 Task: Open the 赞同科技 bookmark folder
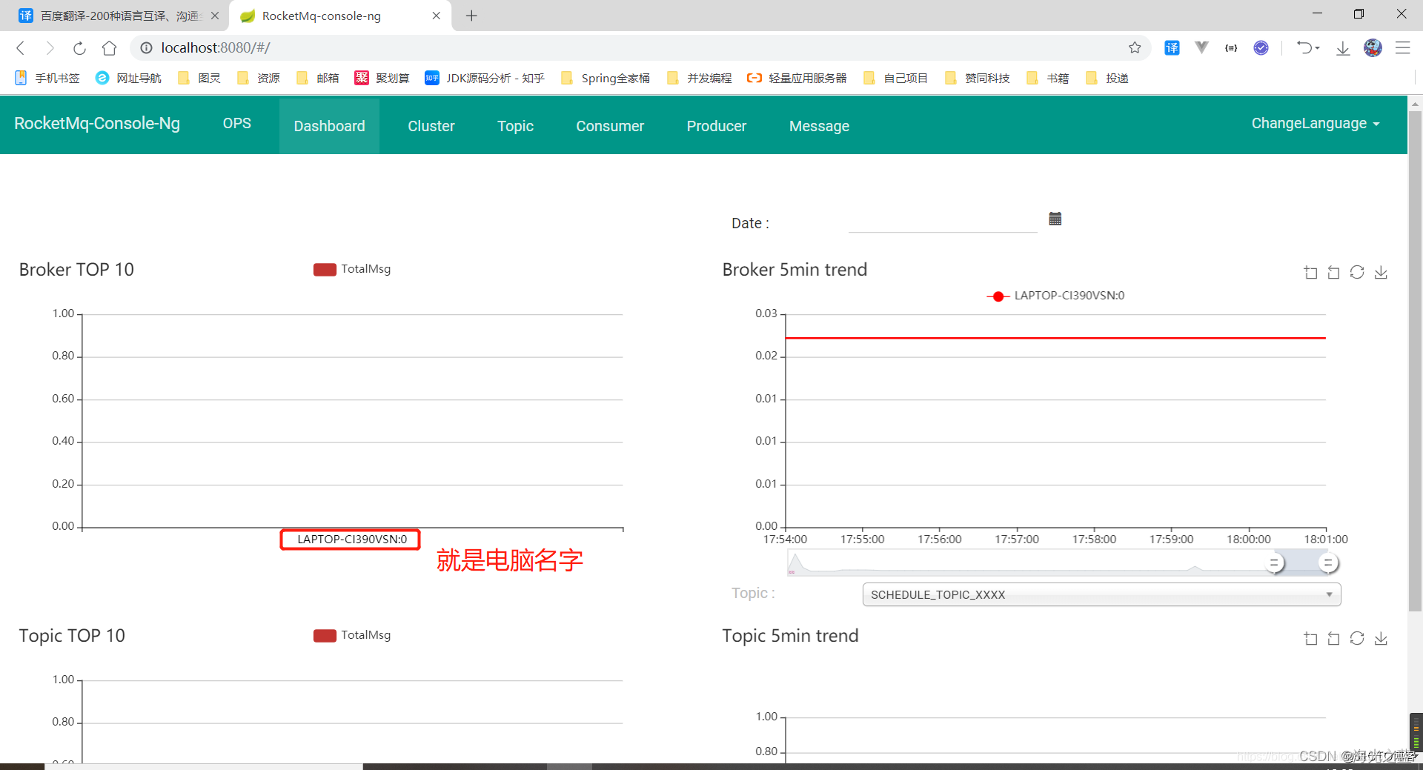(x=978, y=78)
